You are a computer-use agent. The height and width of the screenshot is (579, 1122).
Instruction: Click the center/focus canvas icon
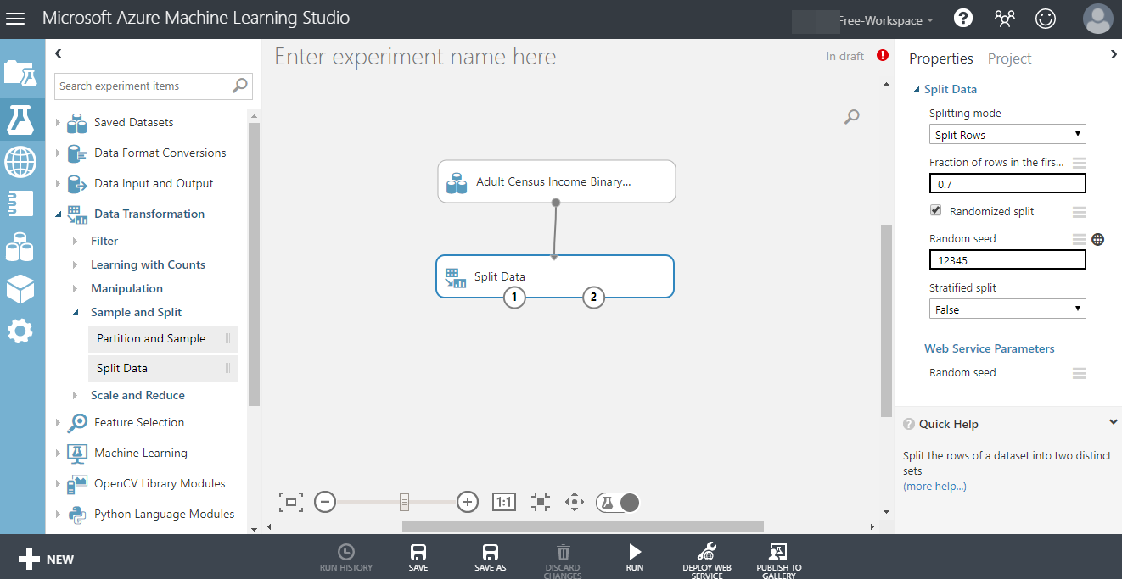point(540,502)
